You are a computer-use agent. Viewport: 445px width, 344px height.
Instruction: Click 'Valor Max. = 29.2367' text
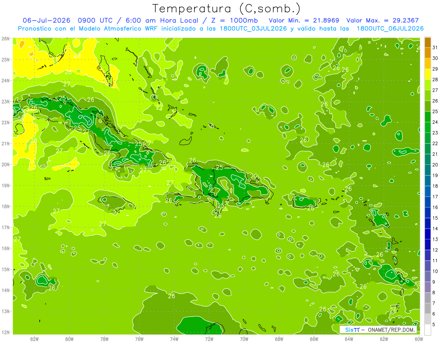click(x=383, y=20)
